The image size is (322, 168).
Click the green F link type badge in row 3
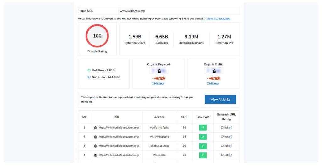pos(203,146)
